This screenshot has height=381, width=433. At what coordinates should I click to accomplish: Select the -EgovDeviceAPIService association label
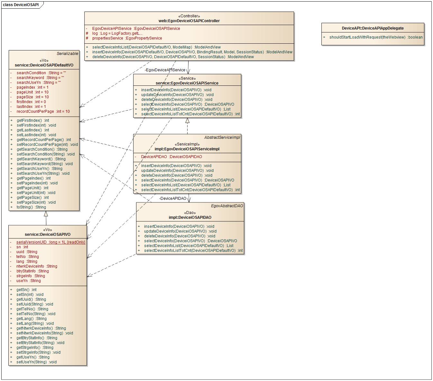[x=165, y=70]
